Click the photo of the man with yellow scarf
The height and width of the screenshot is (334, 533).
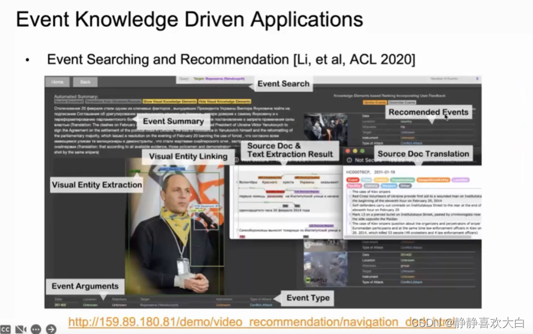click(x=174, y=226)
